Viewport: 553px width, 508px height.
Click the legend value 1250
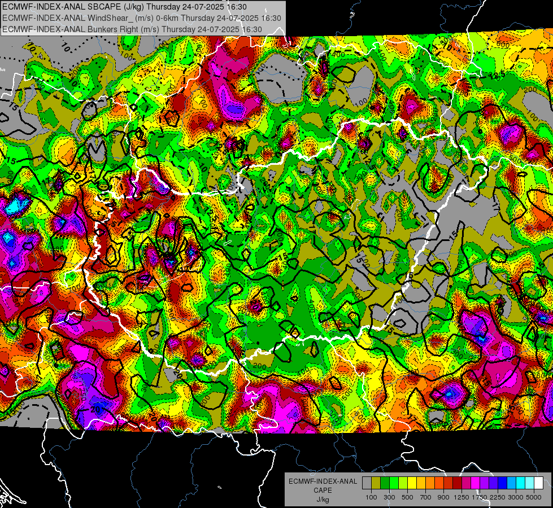pyautogui.click(x=461, y=497)
